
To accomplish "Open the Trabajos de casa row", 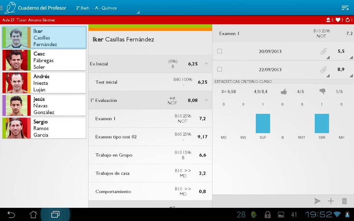I will click(150, 173).
